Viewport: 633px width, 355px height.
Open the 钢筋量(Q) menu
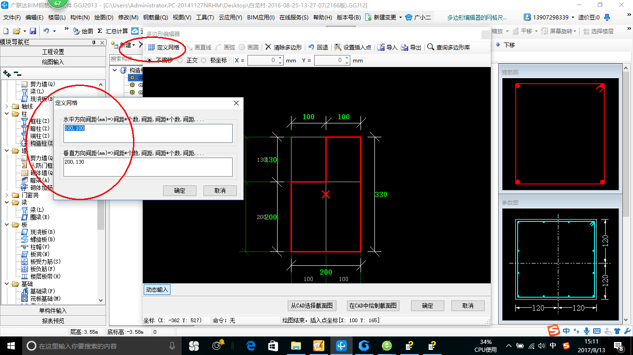click(155, 17)
